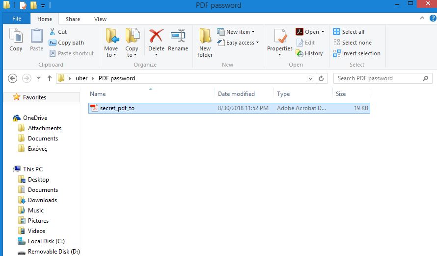Refresh the folder view
This screenshot has height=256, width=437.
click(x=321, y=78)
